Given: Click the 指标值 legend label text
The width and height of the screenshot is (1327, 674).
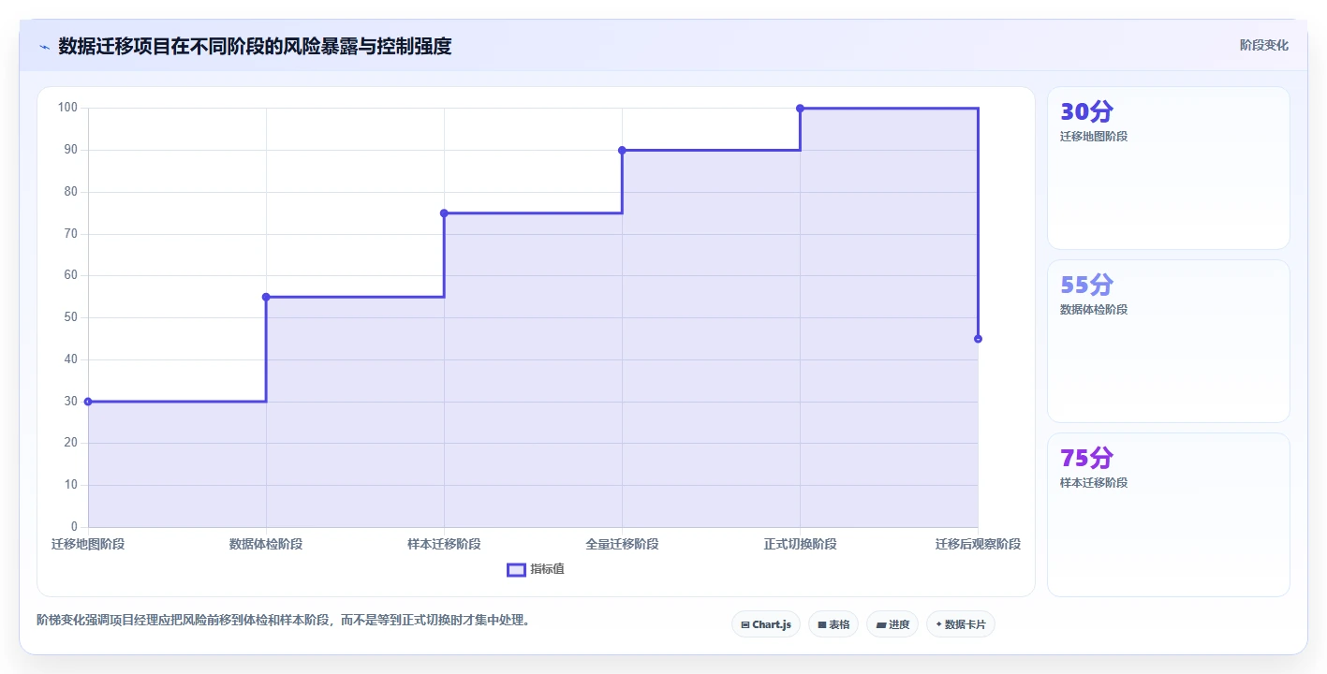Looking at the screenshot, I should [547, 569].
